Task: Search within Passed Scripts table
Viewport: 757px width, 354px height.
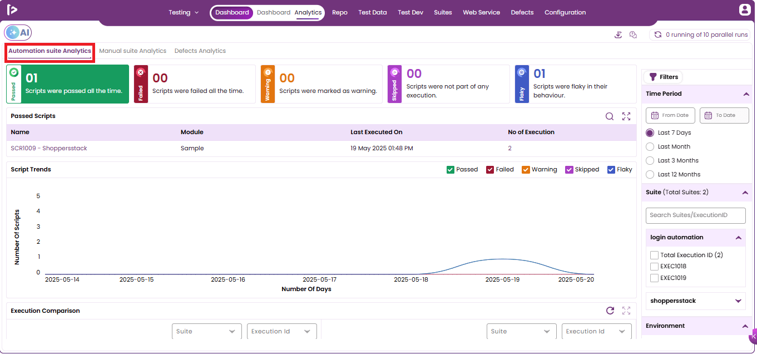Action: tap(610, 116)
